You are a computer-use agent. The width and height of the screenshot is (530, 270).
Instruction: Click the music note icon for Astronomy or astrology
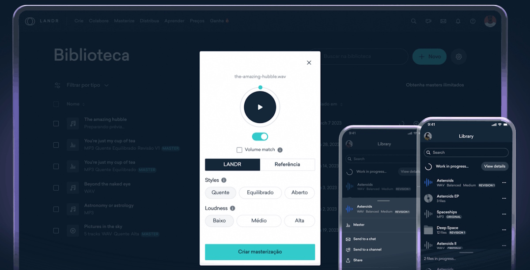click(73, 209)
